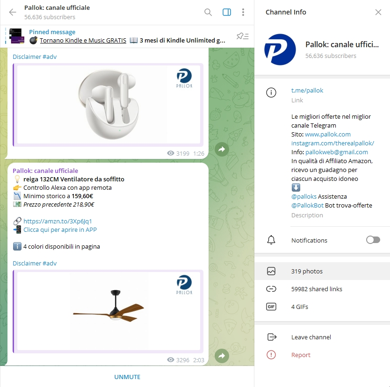The image size is (390, 387).
Task: Click the red Report warning icon
Action: tap(271, 355)
